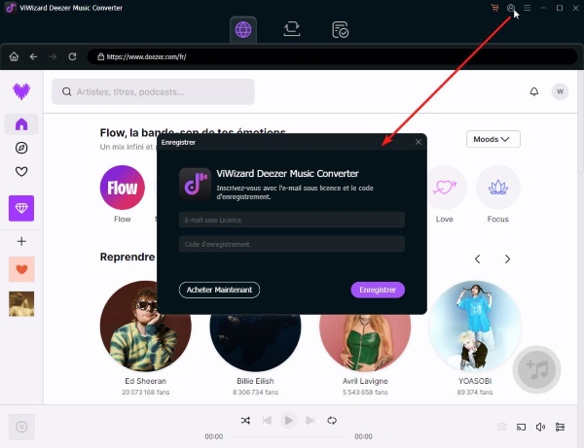Click the Code d'enregistrement field
584x448 pixels.
[292, 244]
